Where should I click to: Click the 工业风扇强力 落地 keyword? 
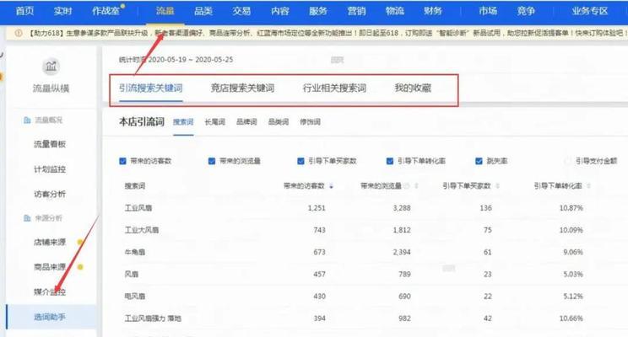coord(153,318)
